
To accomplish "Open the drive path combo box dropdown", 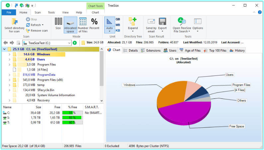I will pyautogui.click(x=69, y=43).
